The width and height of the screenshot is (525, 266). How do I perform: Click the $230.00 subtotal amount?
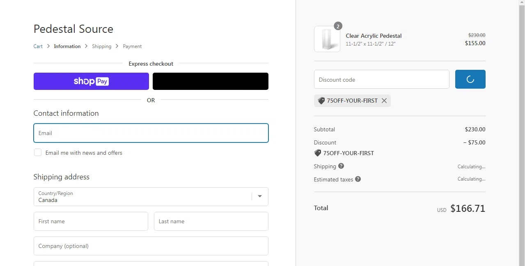click(475, 129)
